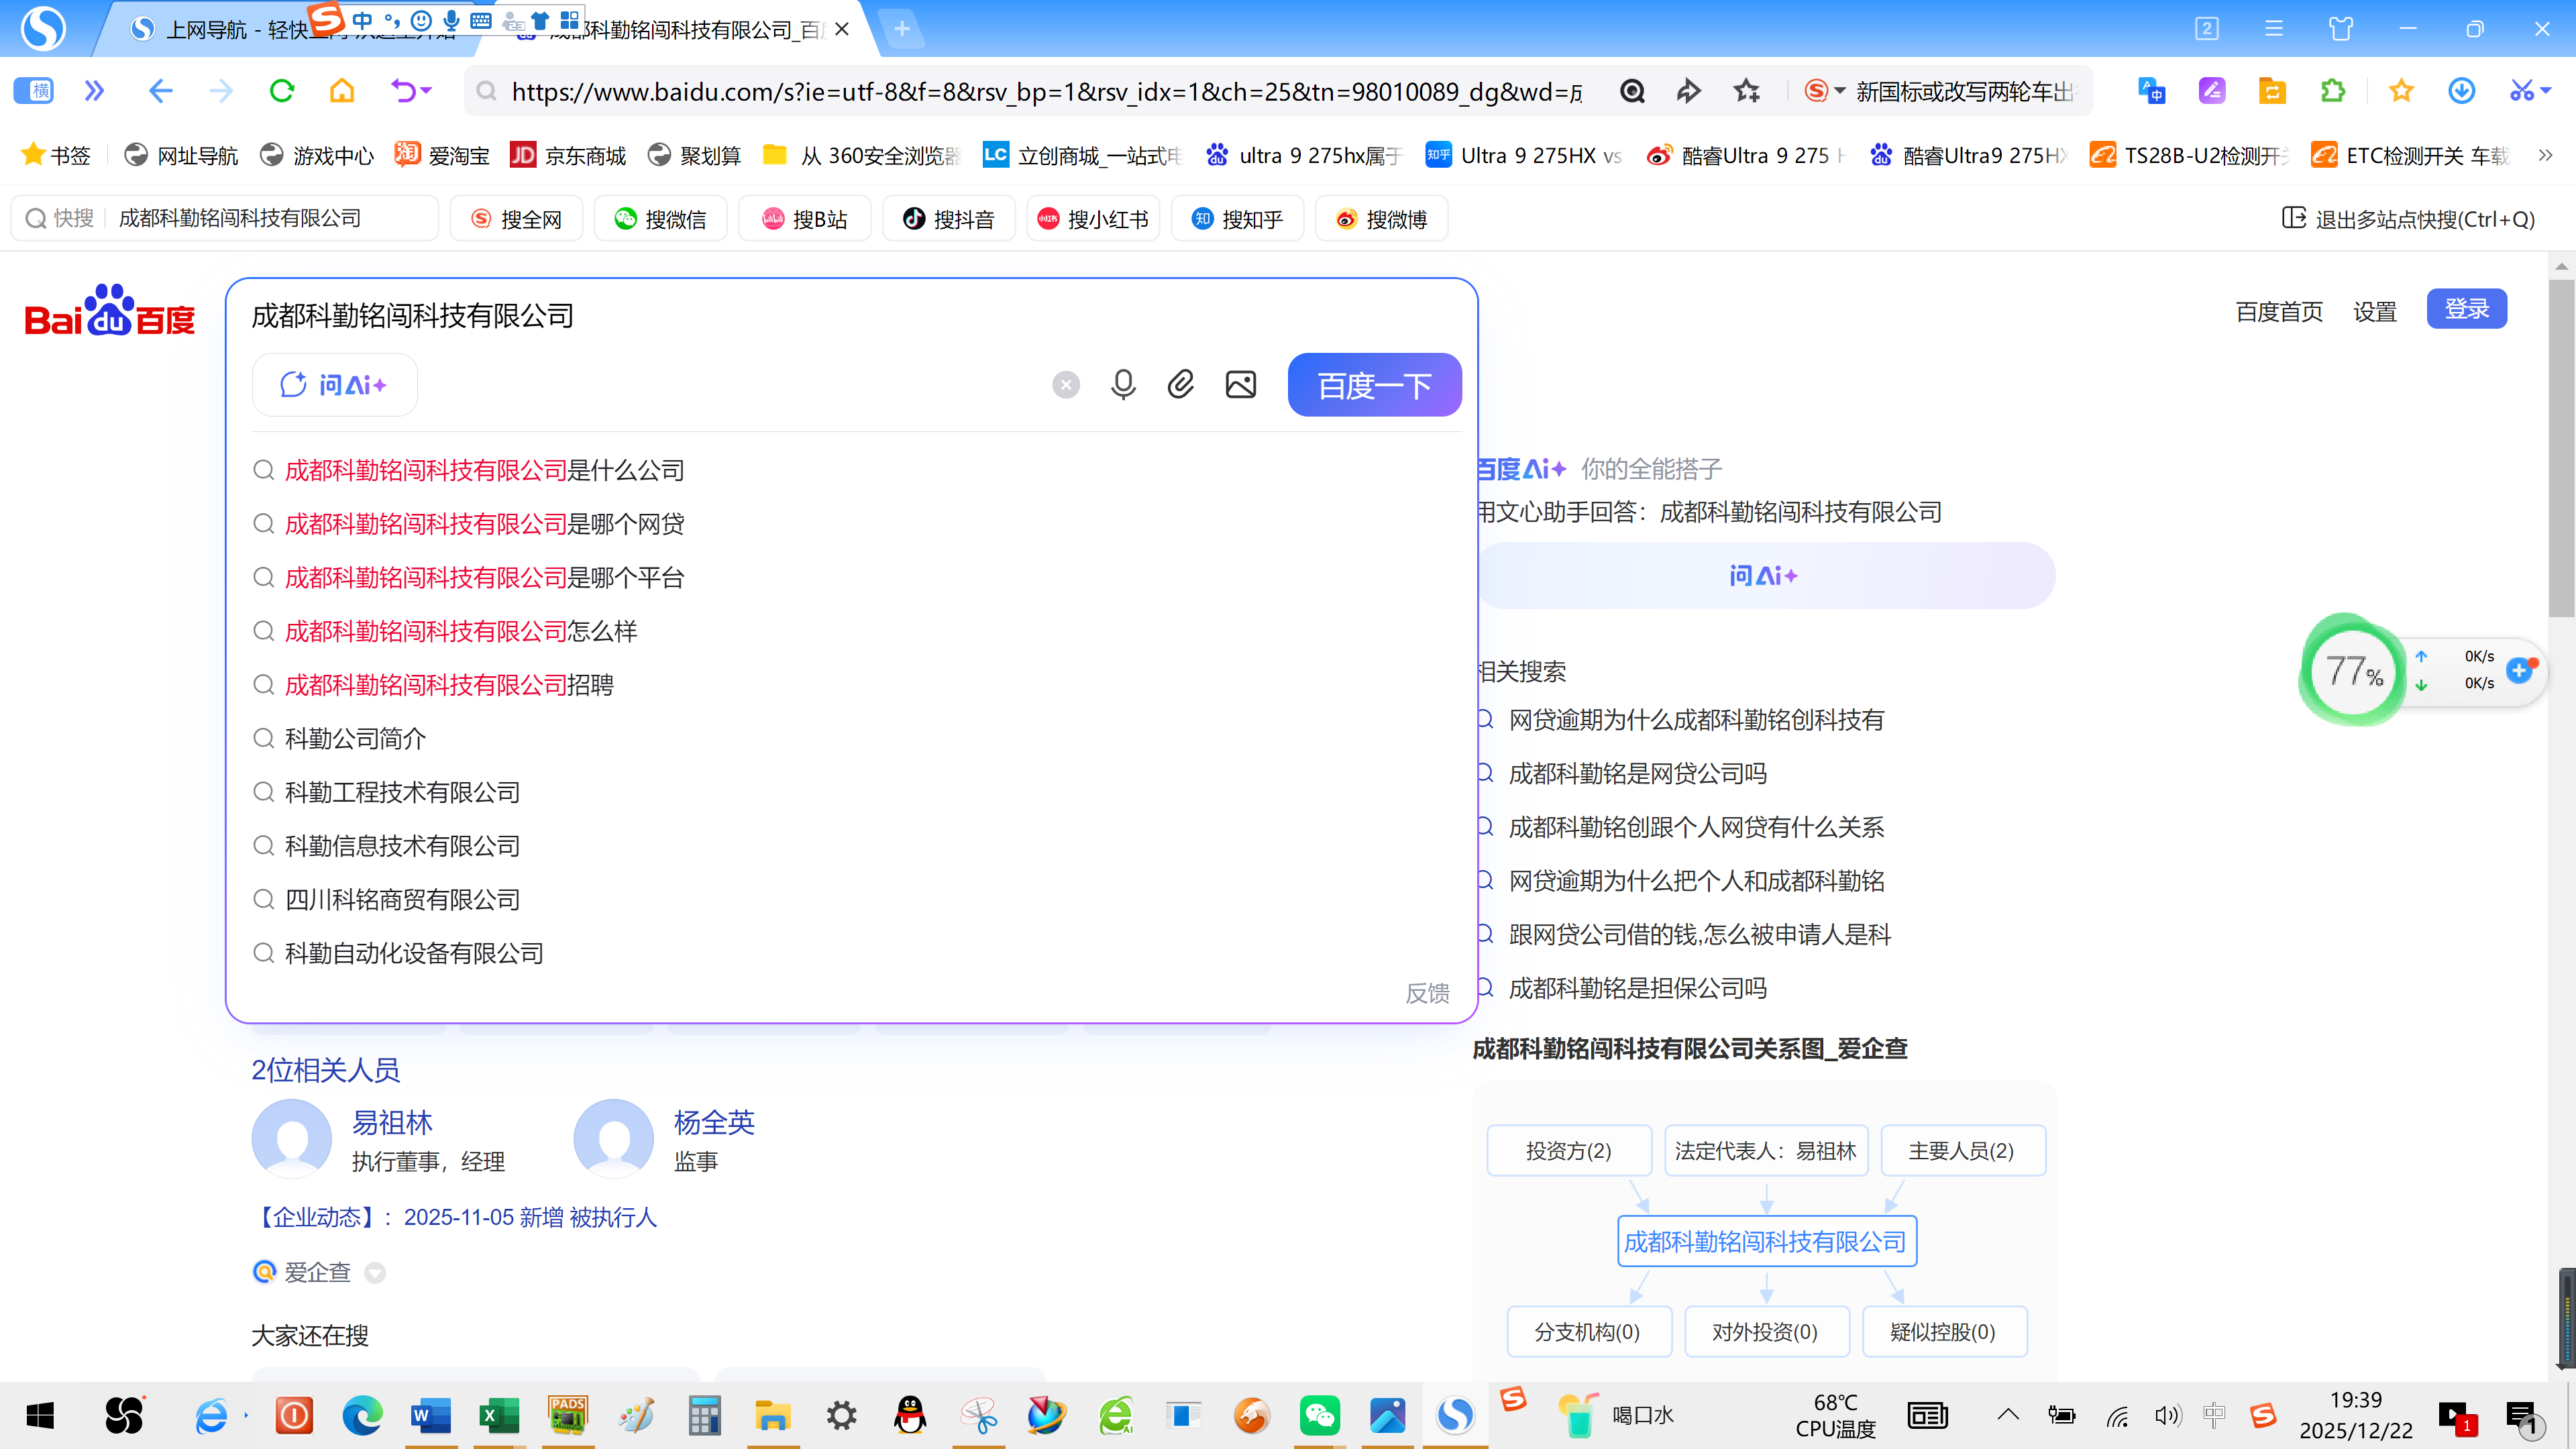This screenshot has width=2576, height=1449.
Task: Toggle the 横 sidebar button
Action: tap(34, 92)
